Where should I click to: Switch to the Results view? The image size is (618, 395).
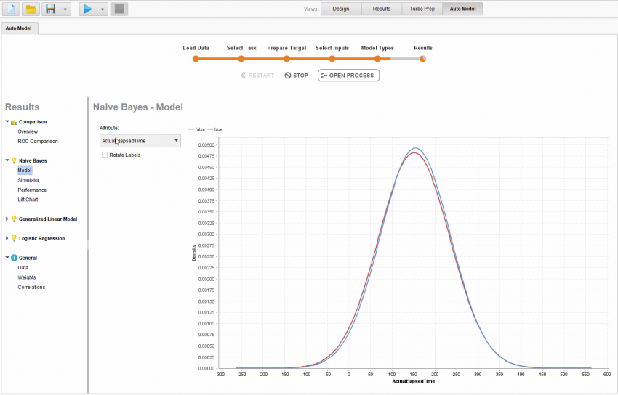(382, 9)
